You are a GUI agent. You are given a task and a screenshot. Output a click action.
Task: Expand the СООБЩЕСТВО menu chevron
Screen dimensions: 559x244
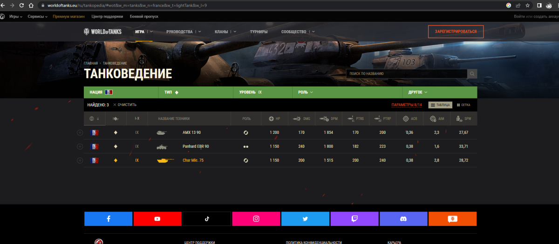pos(313,32)
